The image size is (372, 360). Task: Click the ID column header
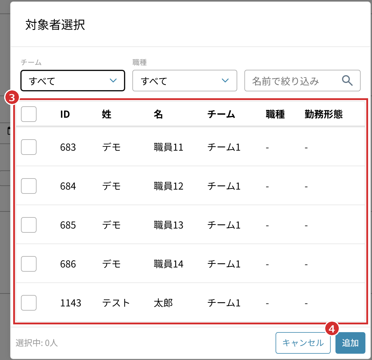click(65, 114)
